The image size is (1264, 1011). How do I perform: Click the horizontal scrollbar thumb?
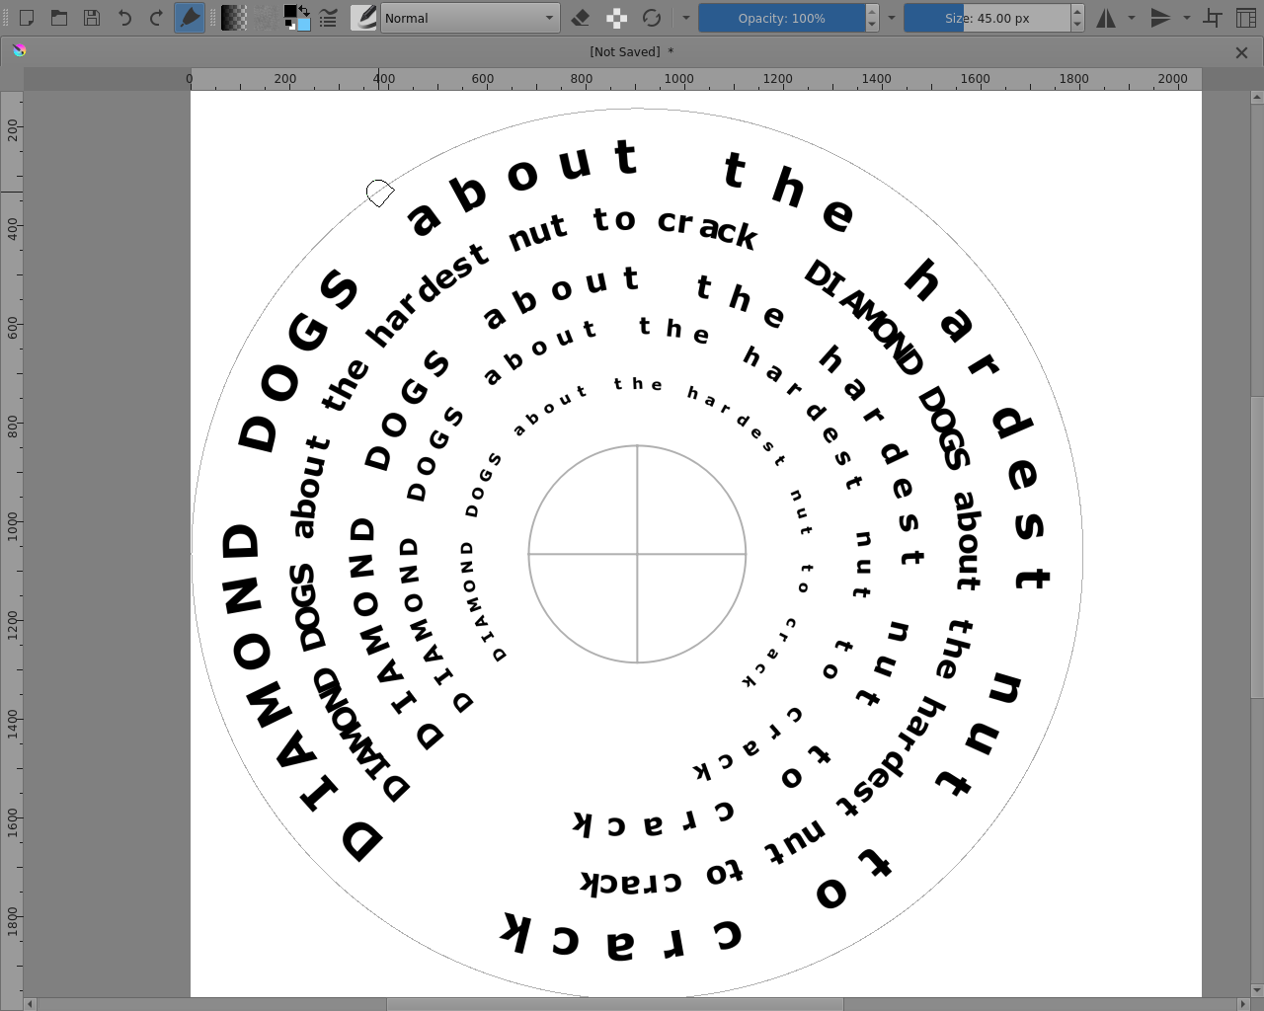click(614, 1004)
